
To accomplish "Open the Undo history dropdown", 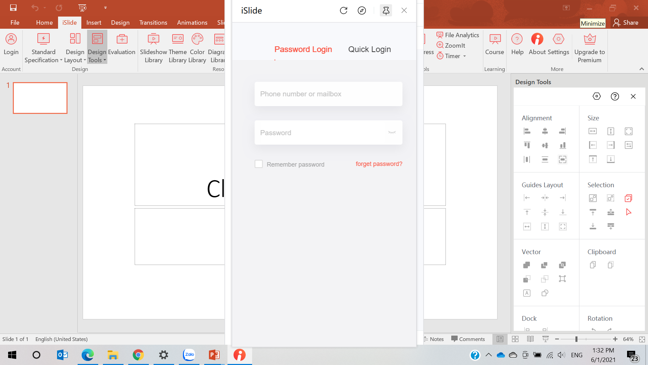I will coord(45,7).
